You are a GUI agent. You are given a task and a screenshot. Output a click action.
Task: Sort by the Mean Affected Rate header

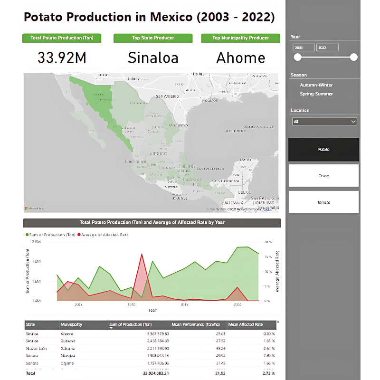click(x=246, y=324)
